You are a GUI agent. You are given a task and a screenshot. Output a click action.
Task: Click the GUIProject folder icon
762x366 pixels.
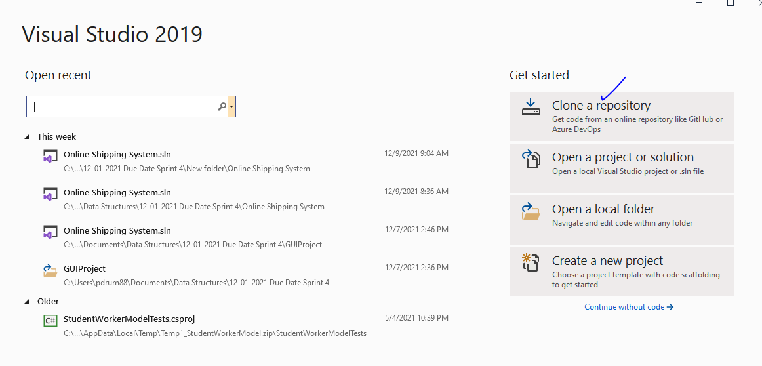point(50,270)
